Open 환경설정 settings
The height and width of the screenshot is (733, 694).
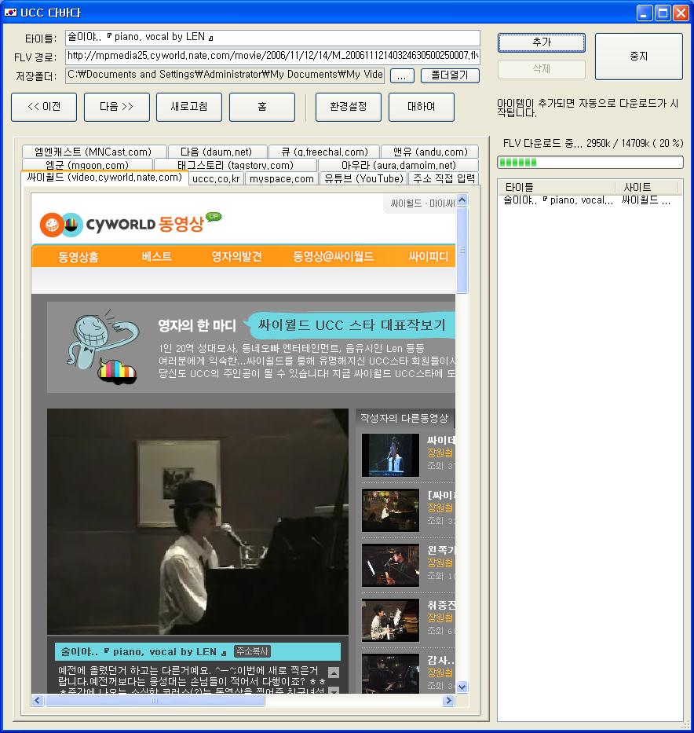click(x=349, y=107)
